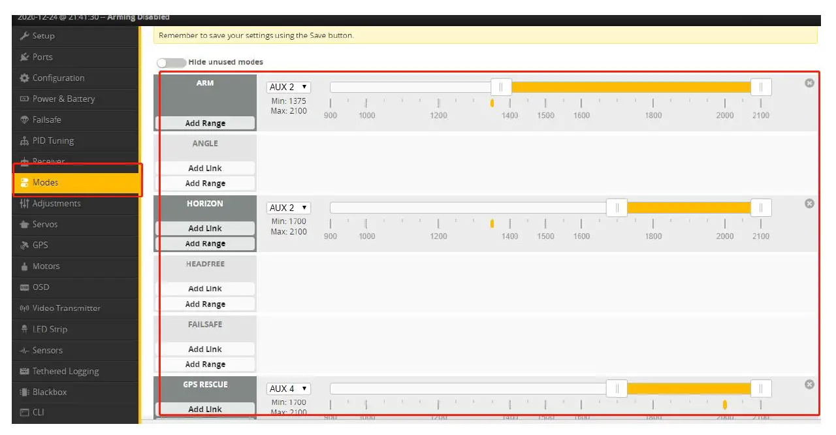
Task: Click the PID Tuning icon
Action: click(25, 140)
